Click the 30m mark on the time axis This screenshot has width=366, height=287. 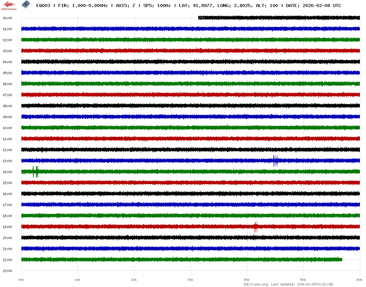coord(190,280)
